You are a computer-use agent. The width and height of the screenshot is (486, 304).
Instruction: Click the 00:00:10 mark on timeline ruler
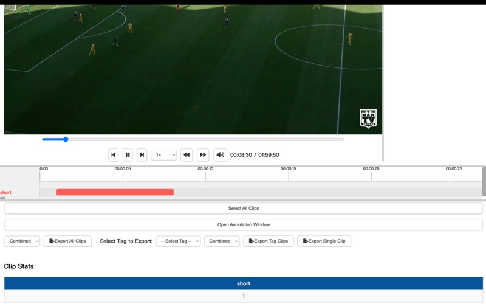(205, 169)
